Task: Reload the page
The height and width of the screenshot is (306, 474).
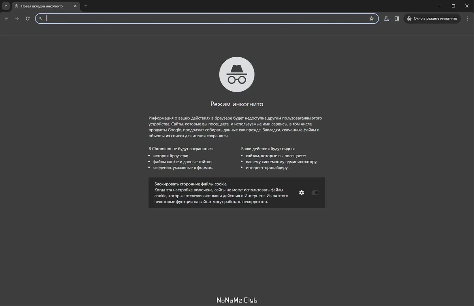Action: (28, 19)
